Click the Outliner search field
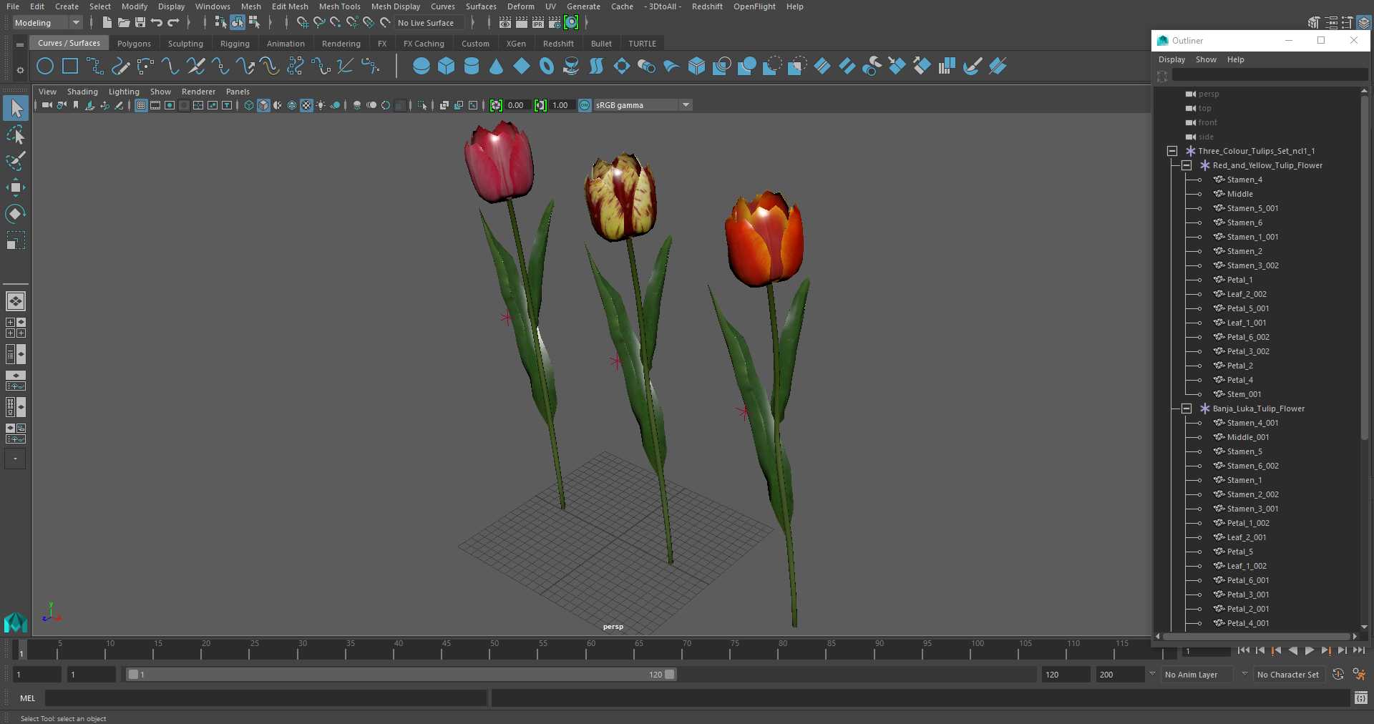 pos(1270,76)
